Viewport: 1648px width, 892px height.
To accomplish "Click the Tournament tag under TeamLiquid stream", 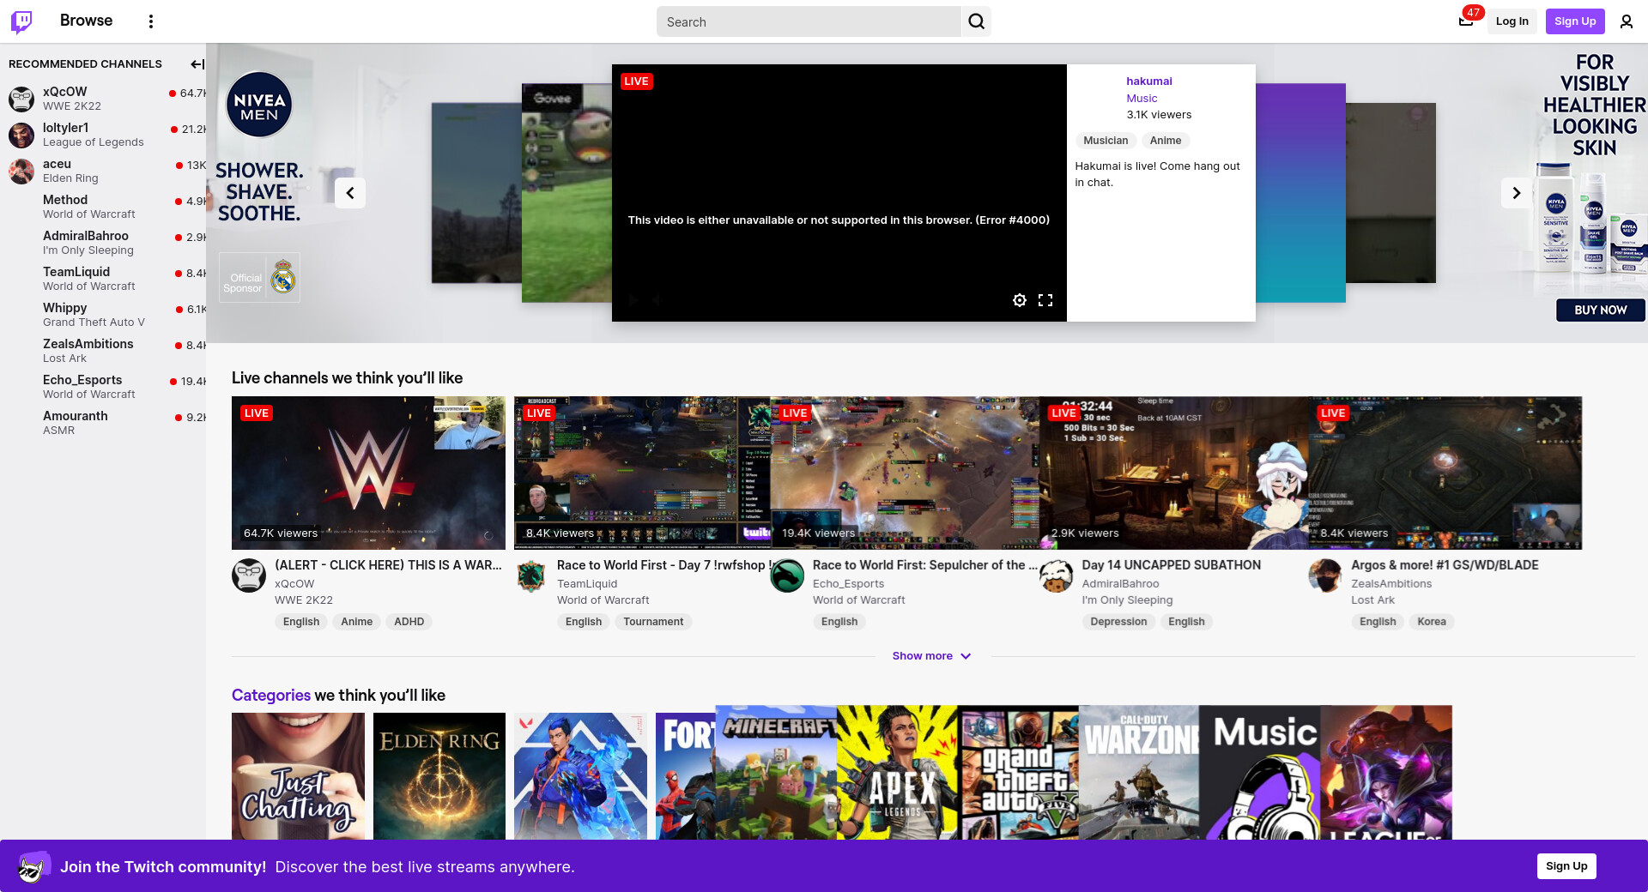I will pyautogui.click(x=653, y=622).
